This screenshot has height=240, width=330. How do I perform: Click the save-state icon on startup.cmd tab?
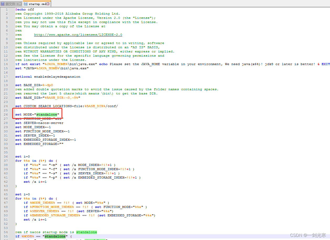point(26,4)
